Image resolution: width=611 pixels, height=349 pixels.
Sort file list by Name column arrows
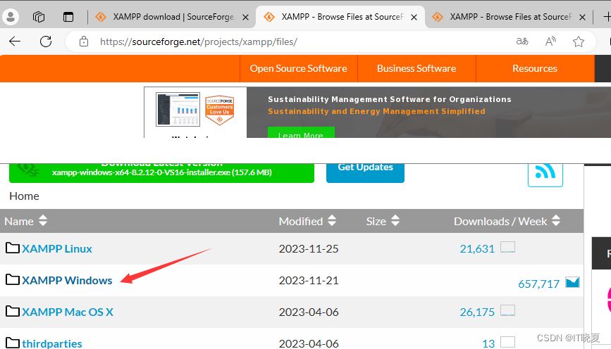point(43,221)
